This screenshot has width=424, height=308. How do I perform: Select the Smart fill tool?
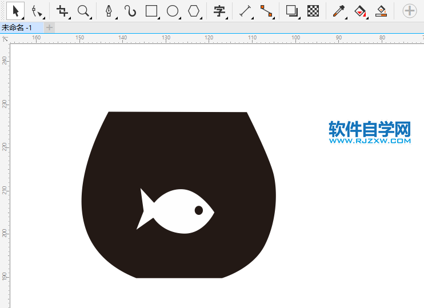[381, 11]
